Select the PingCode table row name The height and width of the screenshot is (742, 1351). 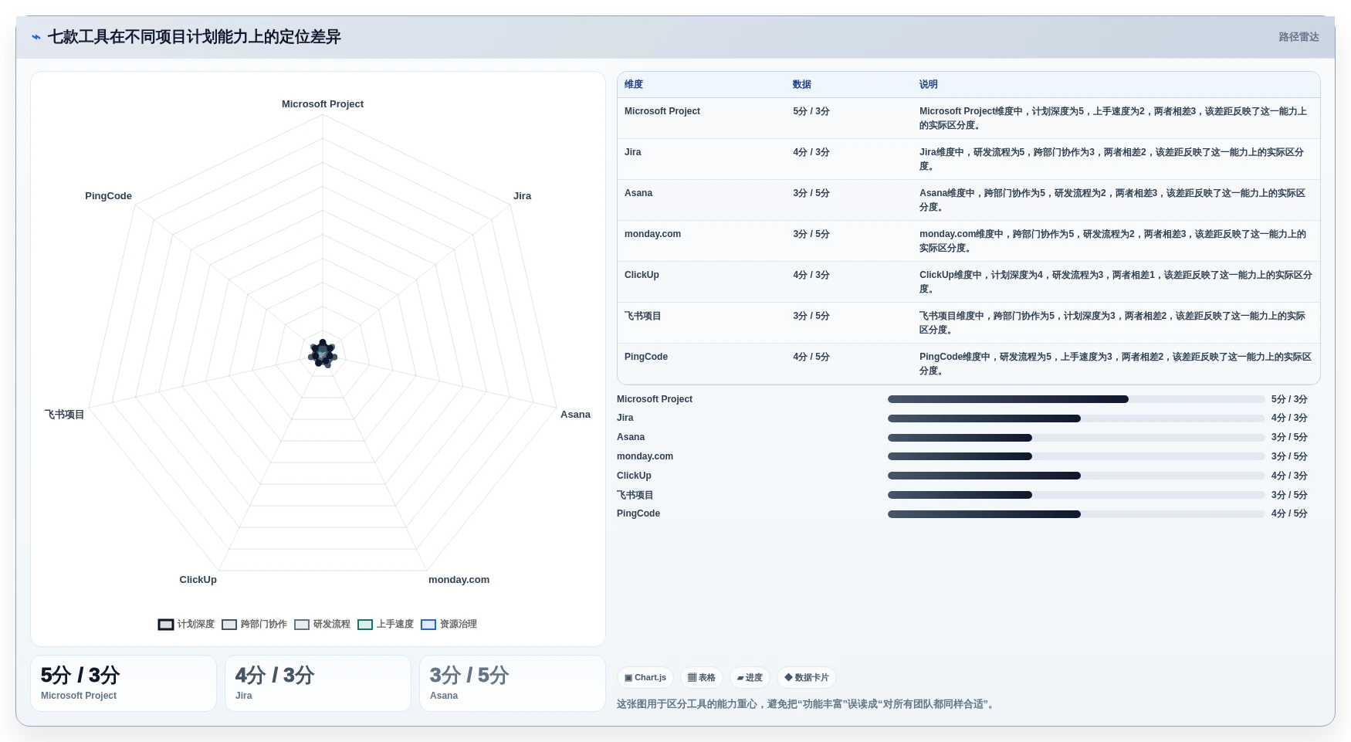(x=646, y=357)
